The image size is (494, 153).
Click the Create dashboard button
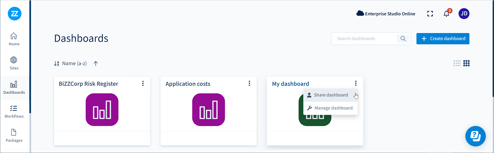pyautogui.click(x=443, y=39)
